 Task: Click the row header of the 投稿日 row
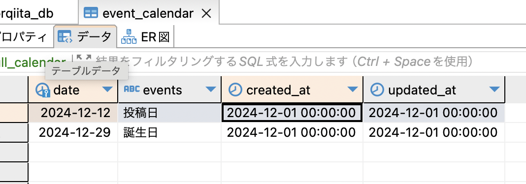[x=14, y=113]
